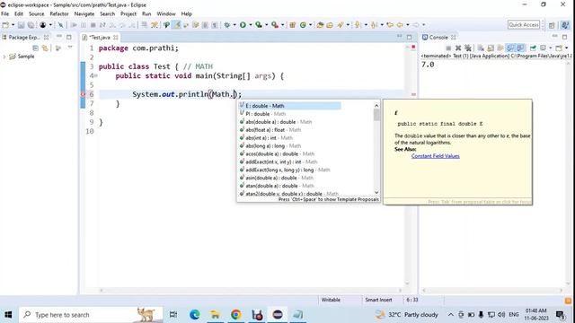The image size is (575, 323).
Task: Click the New Java Class icon
Action: point(303,25)
